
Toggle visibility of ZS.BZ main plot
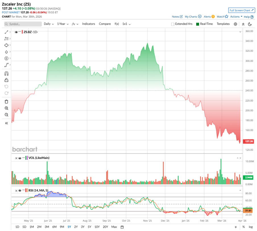(x=16, y=32)
